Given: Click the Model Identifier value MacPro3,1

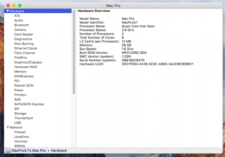Looking at the screenshot, I should 130,22.
